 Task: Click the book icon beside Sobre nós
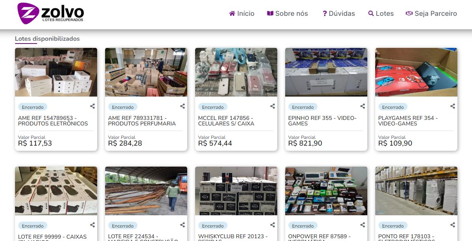[x=270, y=13]
